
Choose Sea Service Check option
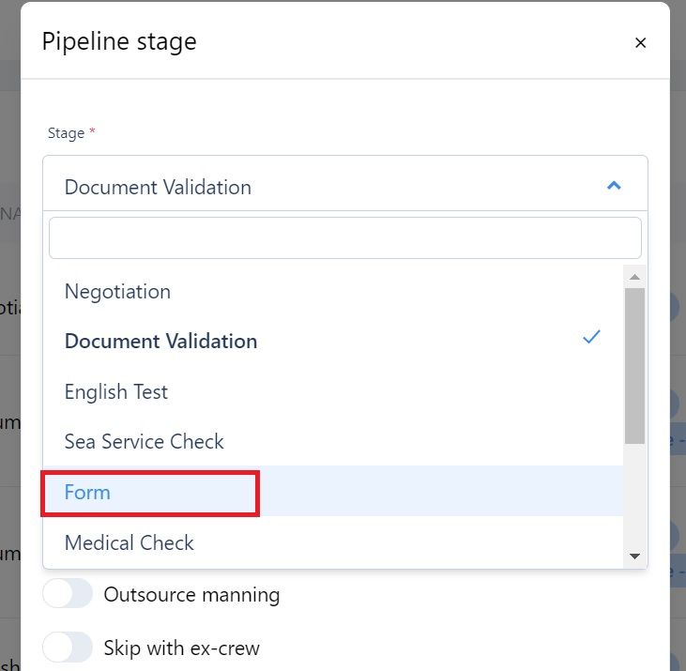(x=333, y=441)
